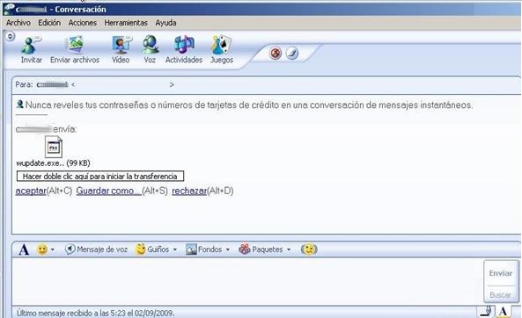Open the Actividades menu icon

click(x=184, y=45)
